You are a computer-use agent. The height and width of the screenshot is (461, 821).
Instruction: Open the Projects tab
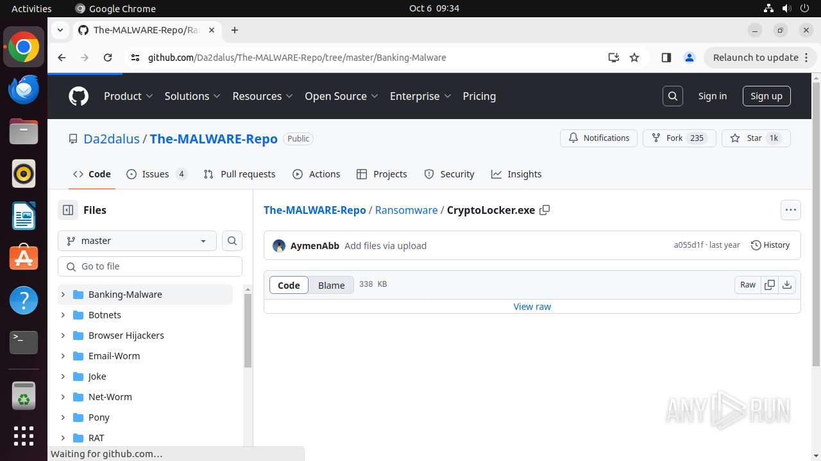(382, 174)
